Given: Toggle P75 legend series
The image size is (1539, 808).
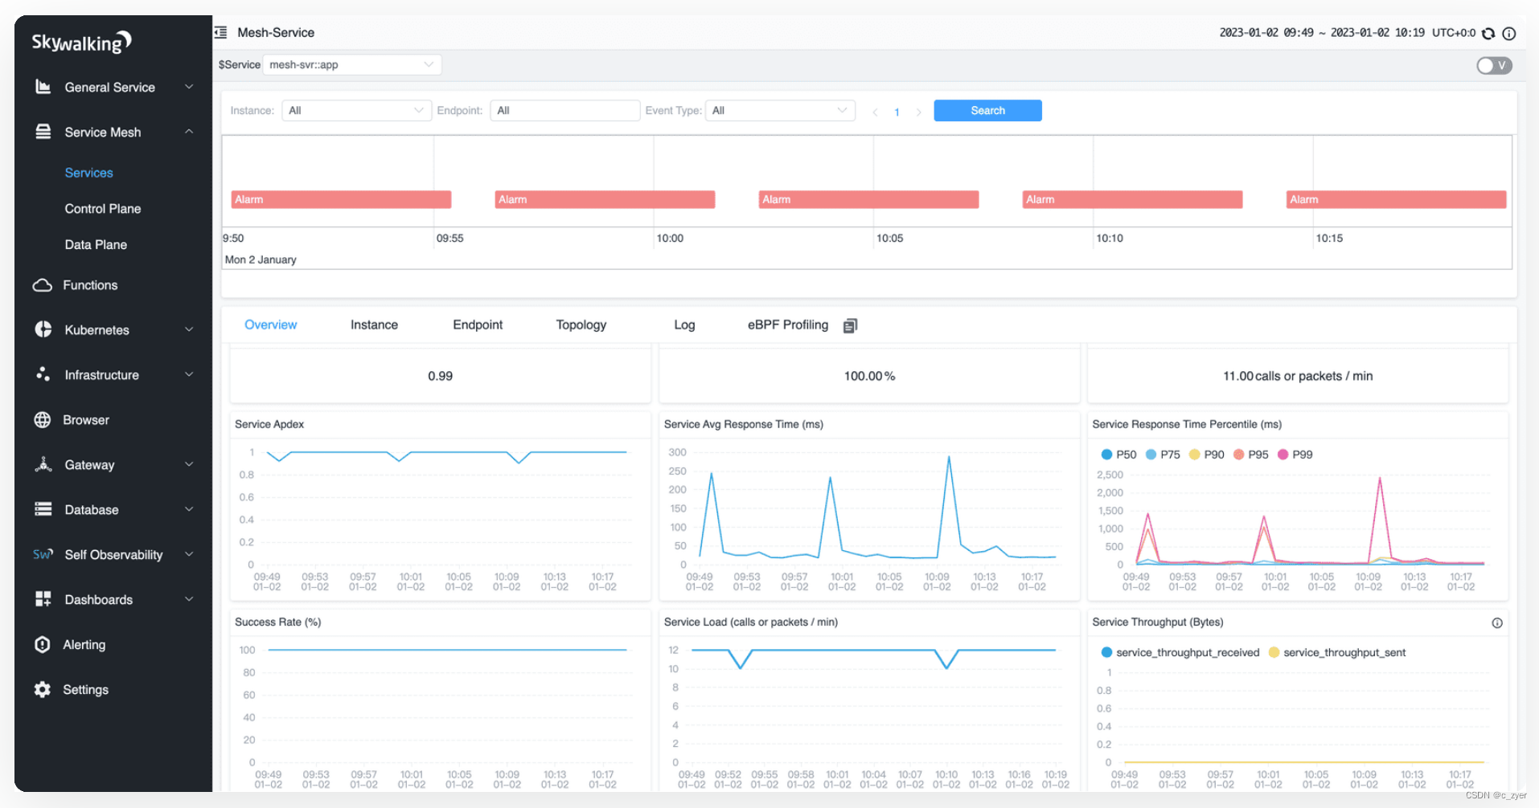Looking at the screenshot, I should tap(1163, 455).
